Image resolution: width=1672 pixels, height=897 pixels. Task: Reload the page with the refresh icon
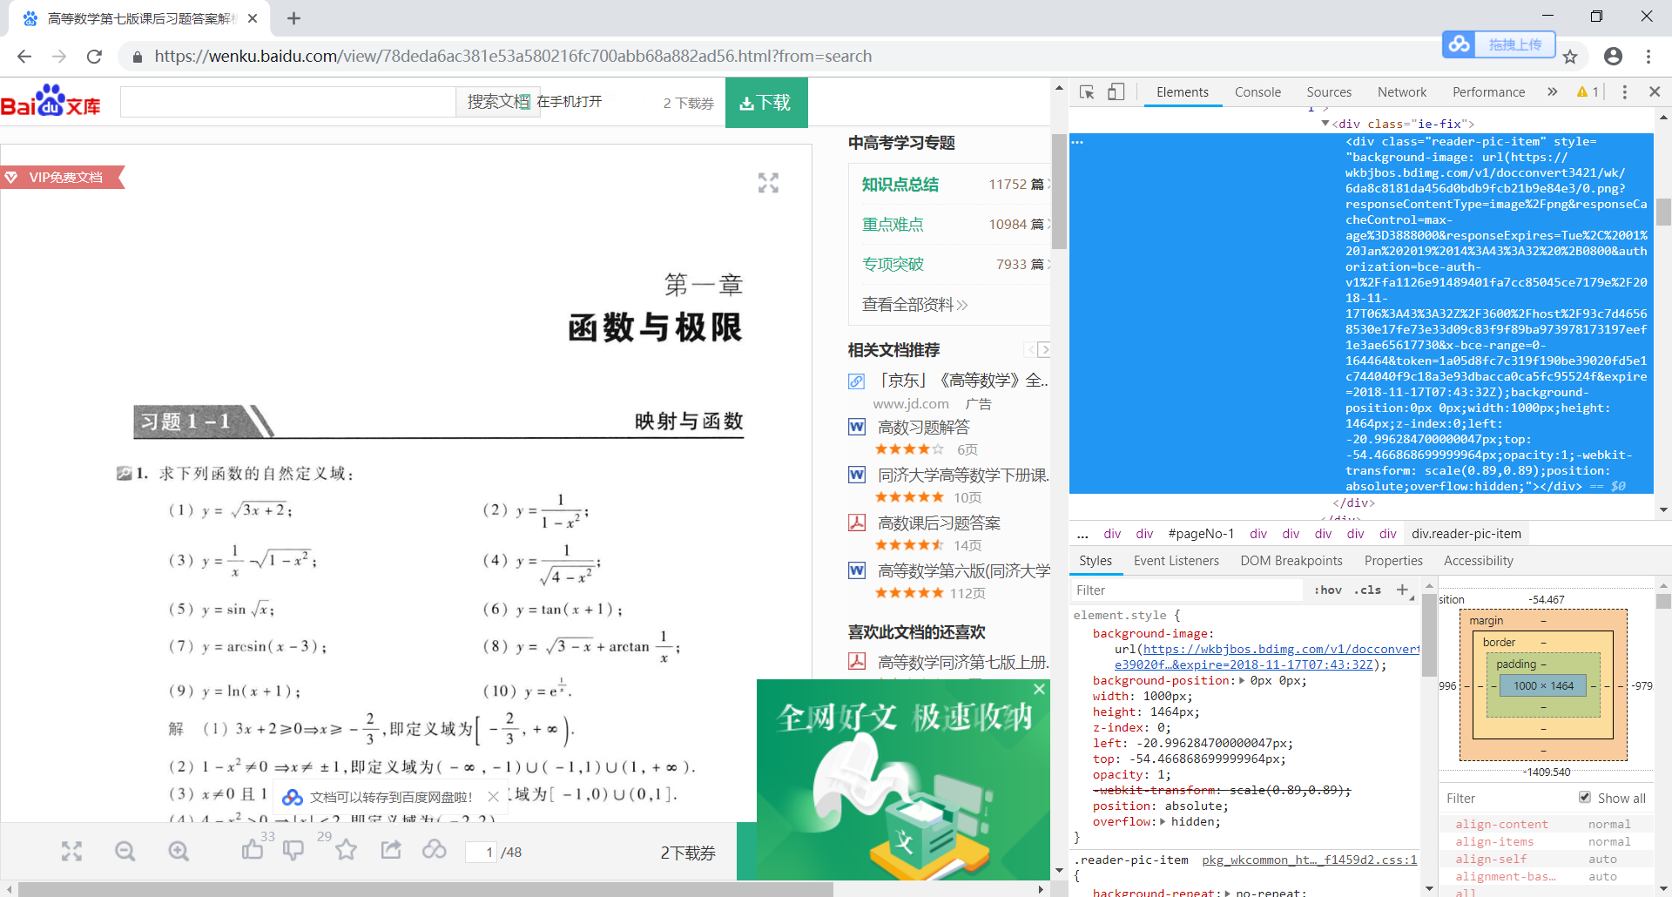(x=94, y=57)
